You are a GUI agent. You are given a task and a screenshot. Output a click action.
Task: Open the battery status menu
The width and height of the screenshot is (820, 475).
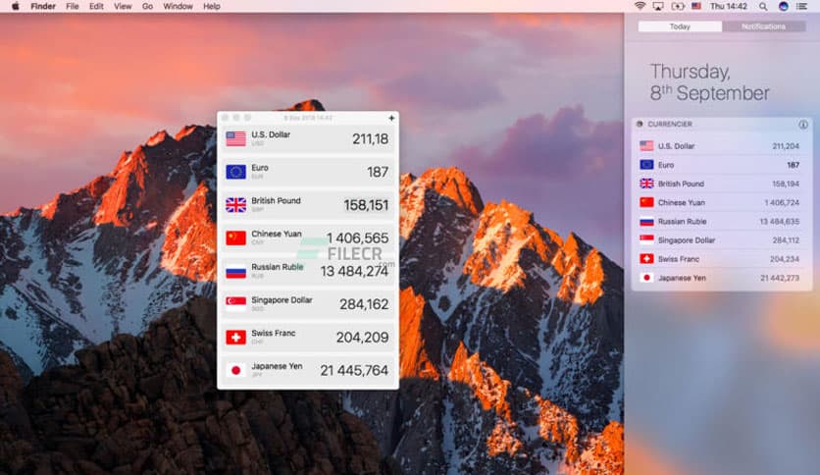point(677,6)
